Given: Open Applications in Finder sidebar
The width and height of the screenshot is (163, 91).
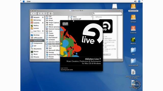Looking at the screenshot, I should (x=37, y=40).
